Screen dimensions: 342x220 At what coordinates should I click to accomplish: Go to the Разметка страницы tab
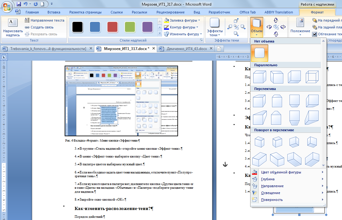click(x=85, y=12)
